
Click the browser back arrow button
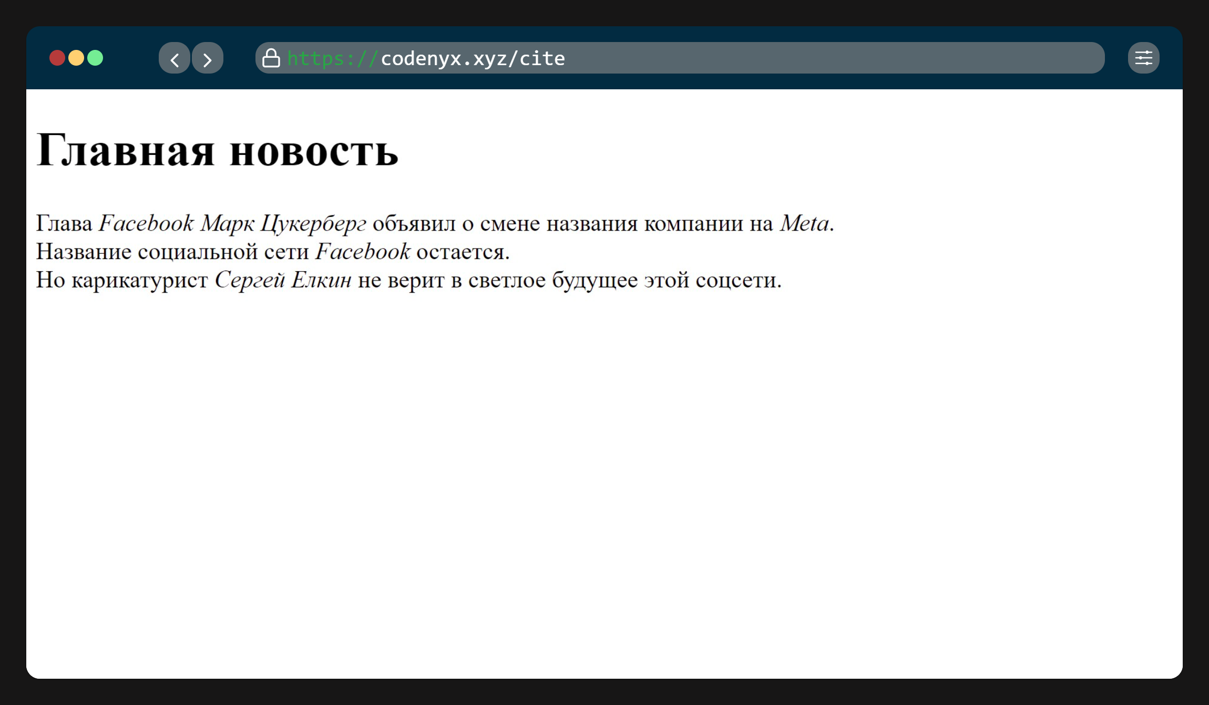175,58
